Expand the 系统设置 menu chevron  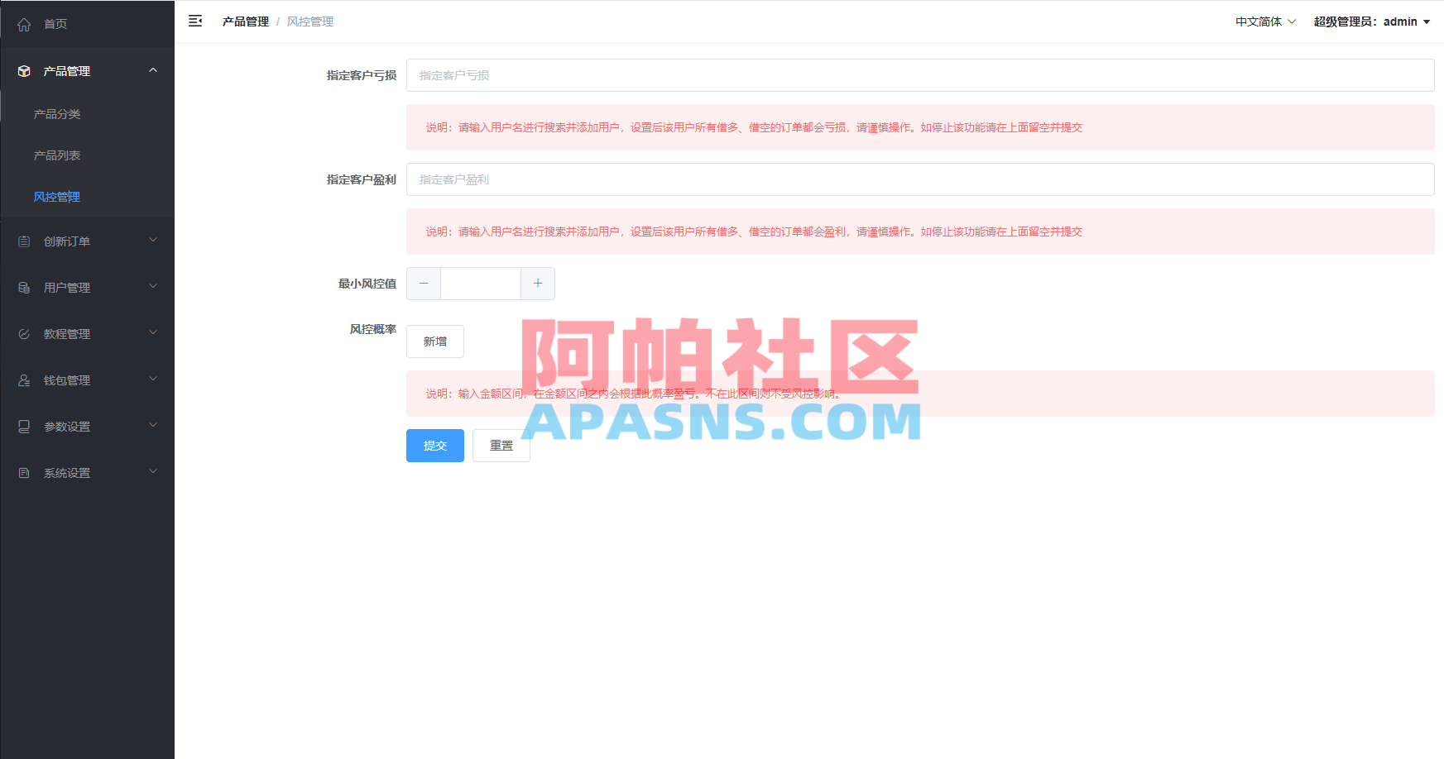click(153, 472)
